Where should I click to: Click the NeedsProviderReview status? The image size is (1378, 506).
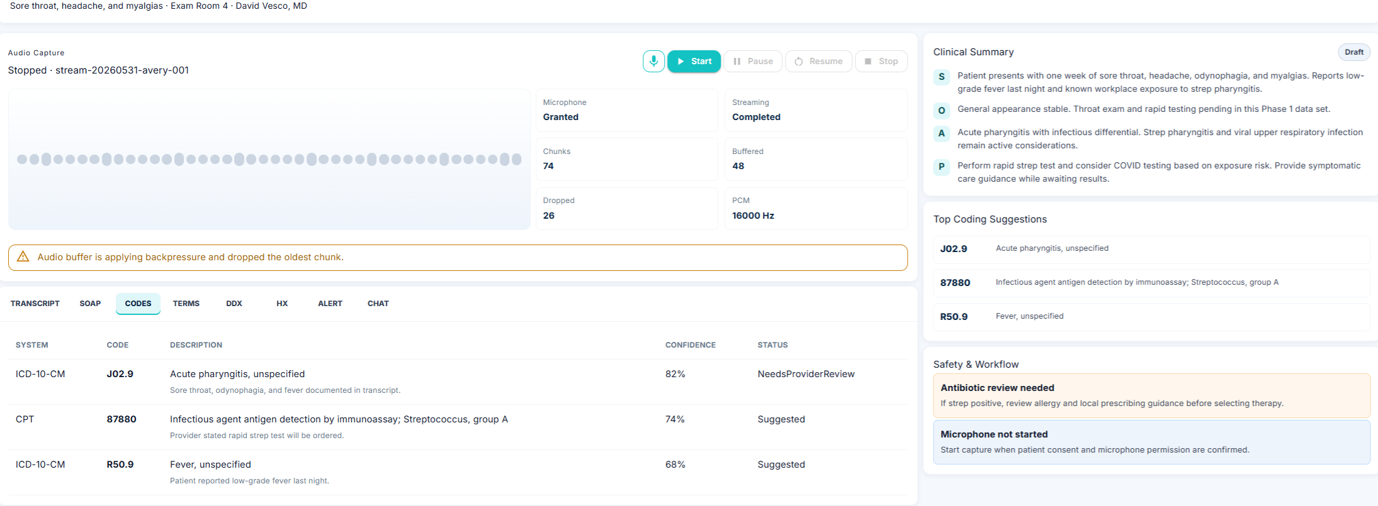(806, 374)
